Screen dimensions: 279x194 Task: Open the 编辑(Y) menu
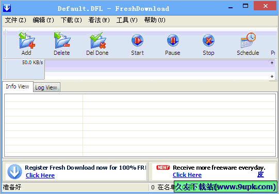[x=43, y=20]
